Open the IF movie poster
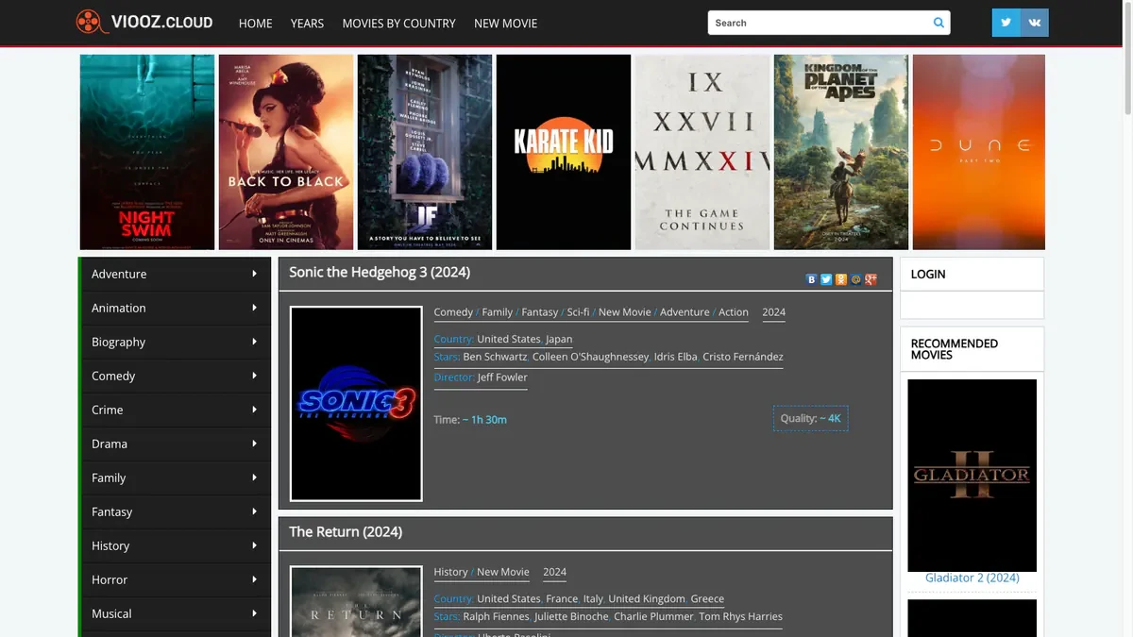The width and height of the screenshot is (1133, 637). tap(425, 152)
